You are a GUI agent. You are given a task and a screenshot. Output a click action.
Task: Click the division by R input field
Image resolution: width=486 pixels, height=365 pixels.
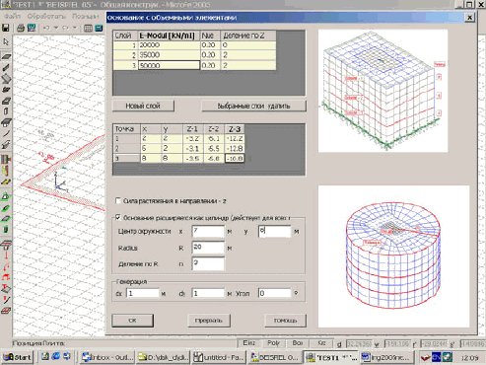(x=208, y=263)
